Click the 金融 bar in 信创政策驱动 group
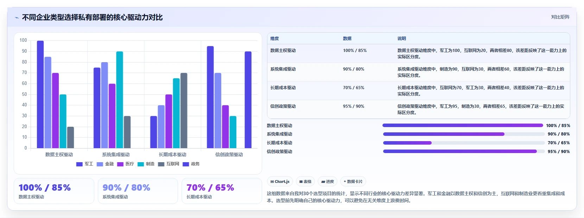This screenshot has width=584, height=218. (x=218, y=111)
